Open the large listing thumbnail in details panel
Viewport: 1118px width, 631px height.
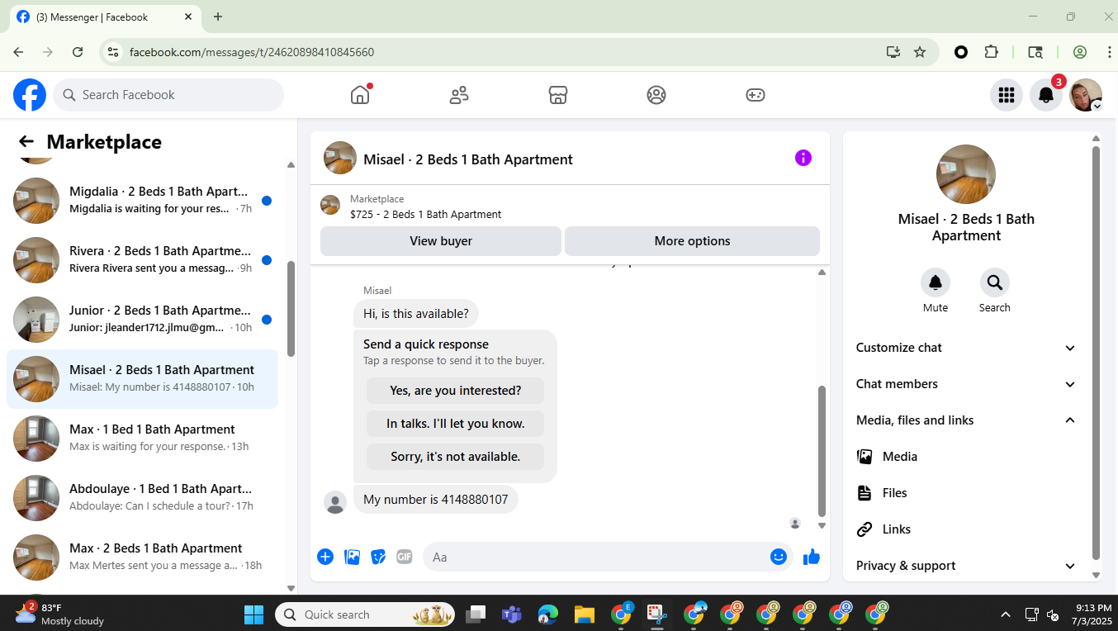(x=966, y=174)
